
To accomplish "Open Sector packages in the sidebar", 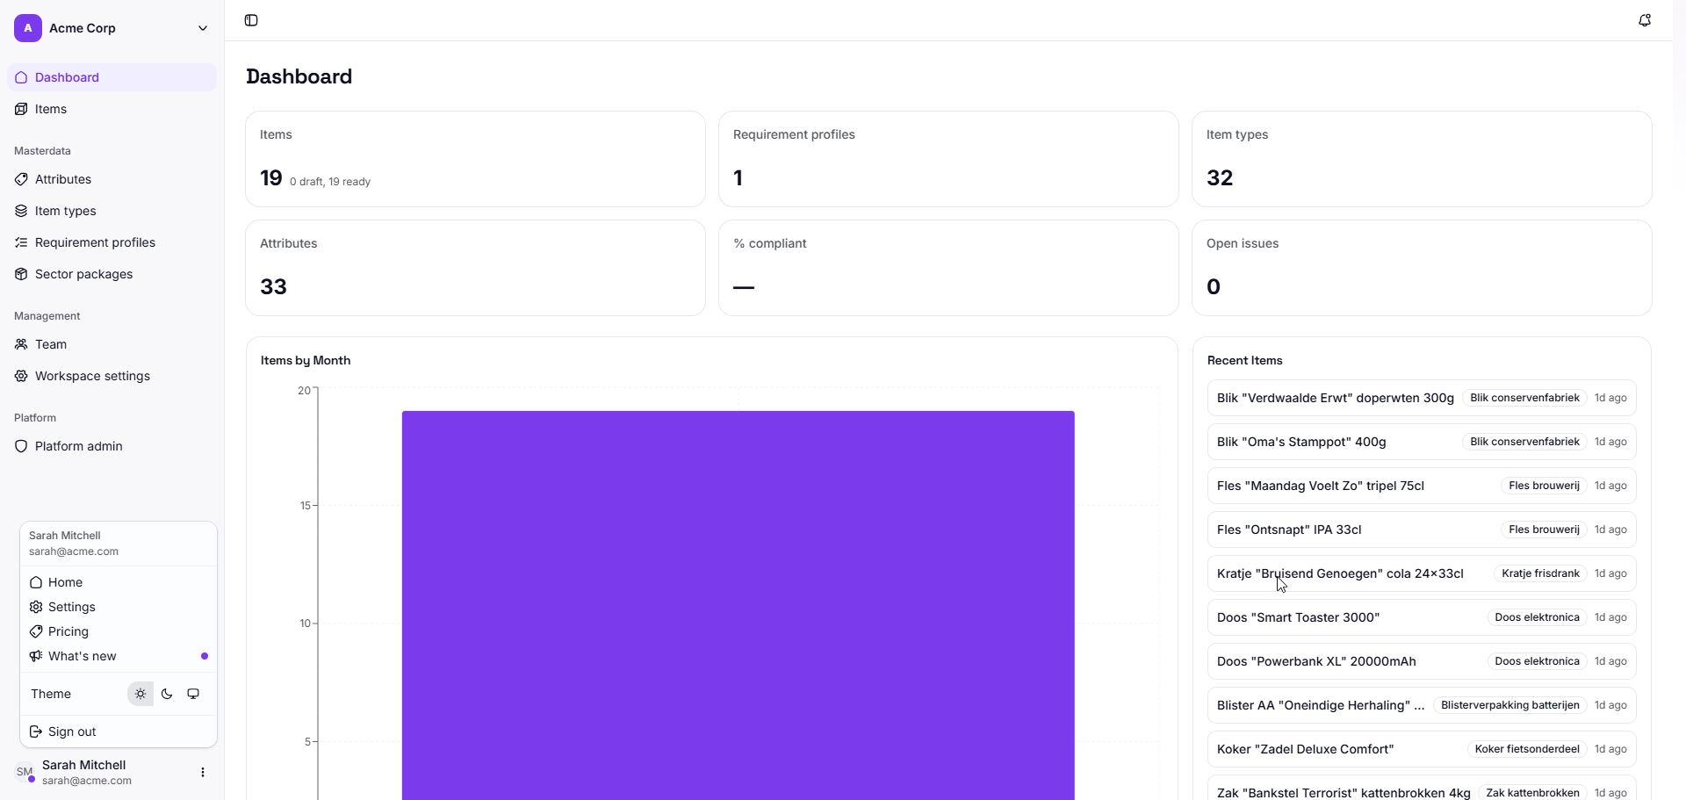I will [x=112, y=274].
